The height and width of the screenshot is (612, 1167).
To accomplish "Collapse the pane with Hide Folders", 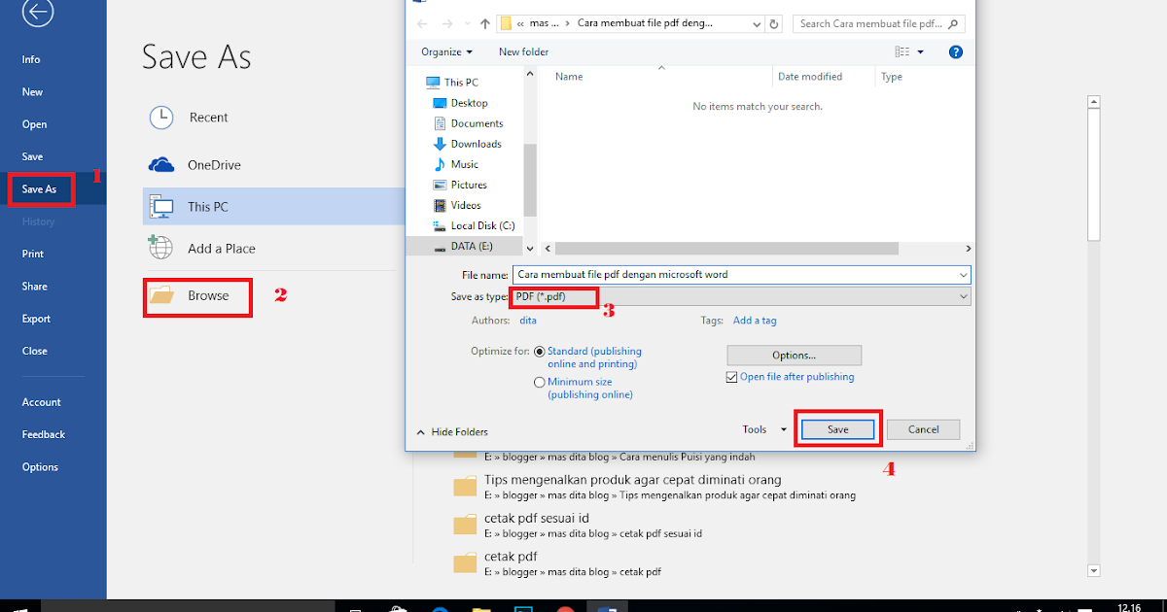I will pos(452,431).
